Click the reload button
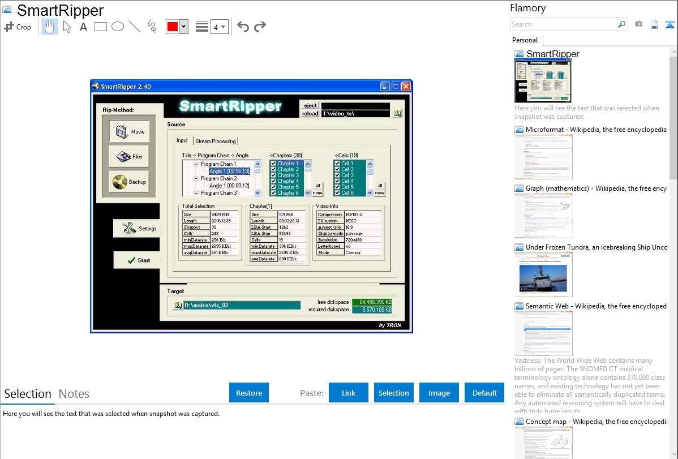678x459 pixels. (310, 114)
